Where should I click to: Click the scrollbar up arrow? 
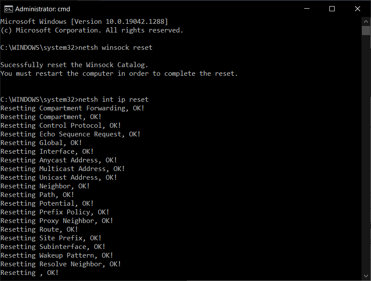click(366, 21)
